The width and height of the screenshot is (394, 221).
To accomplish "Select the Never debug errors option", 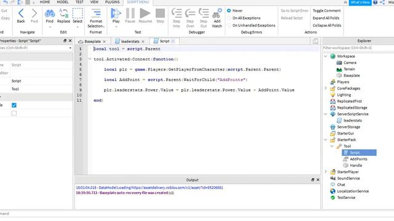I will tap(229, 10).
